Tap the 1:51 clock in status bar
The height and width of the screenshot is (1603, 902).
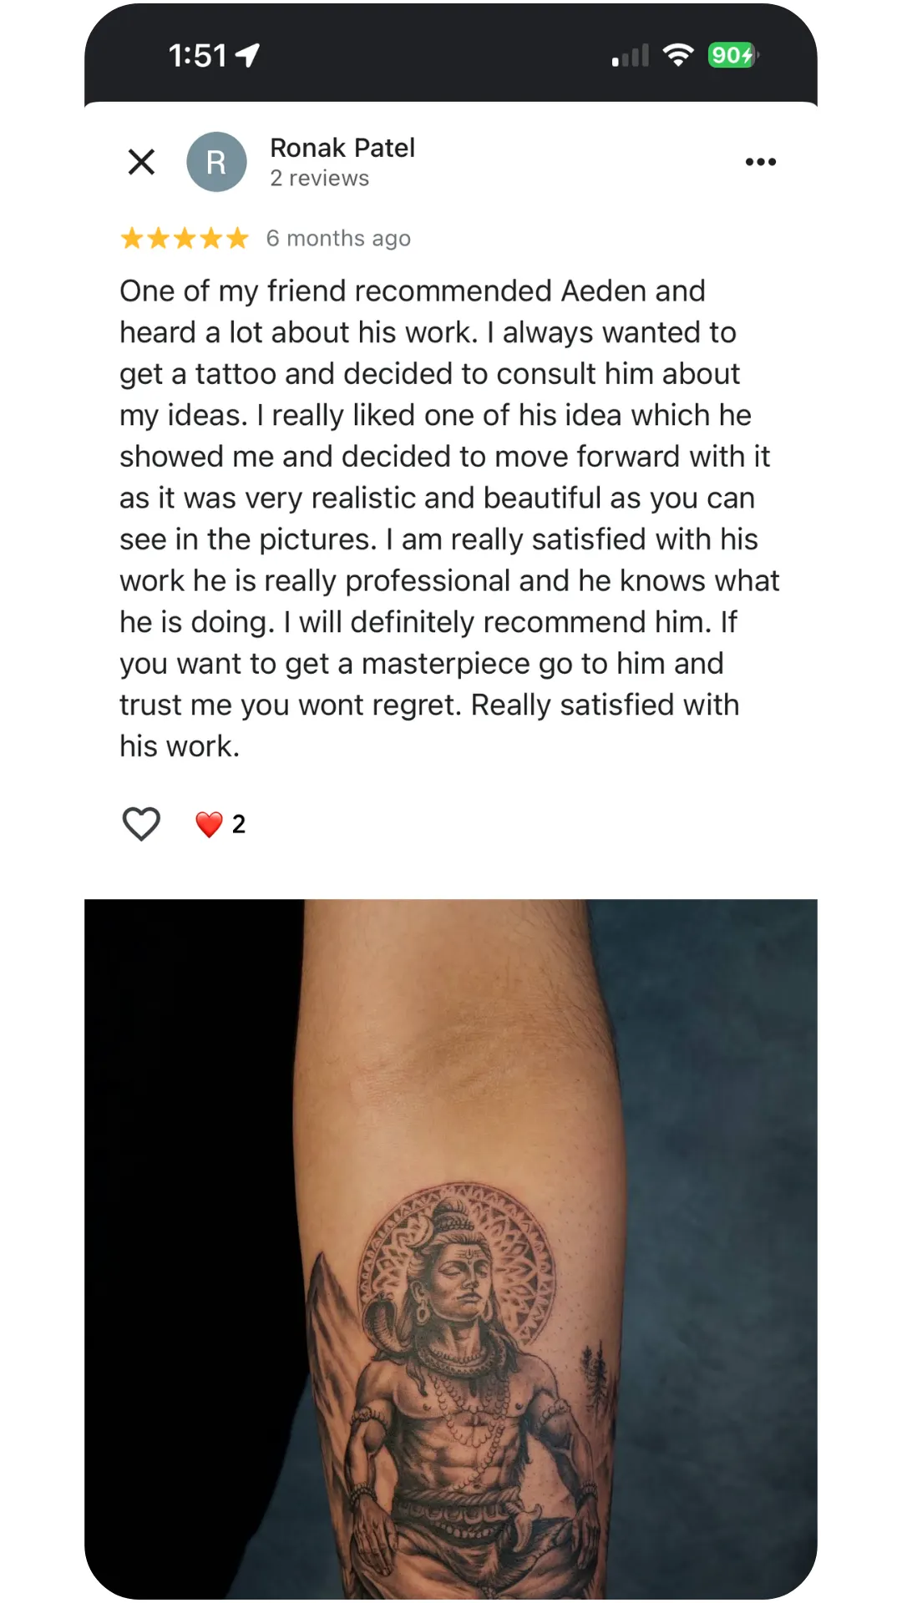pyautogui.click(x=198, y=56)
